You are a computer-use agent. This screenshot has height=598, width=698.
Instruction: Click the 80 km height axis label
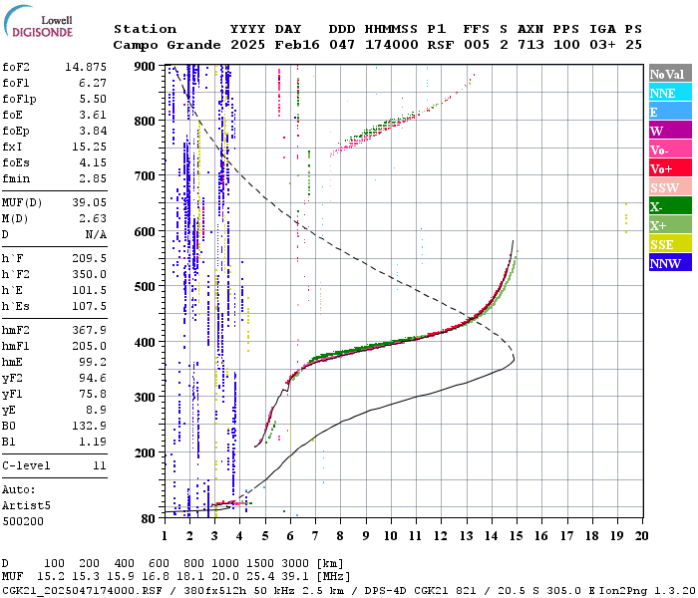pos(149,518)
